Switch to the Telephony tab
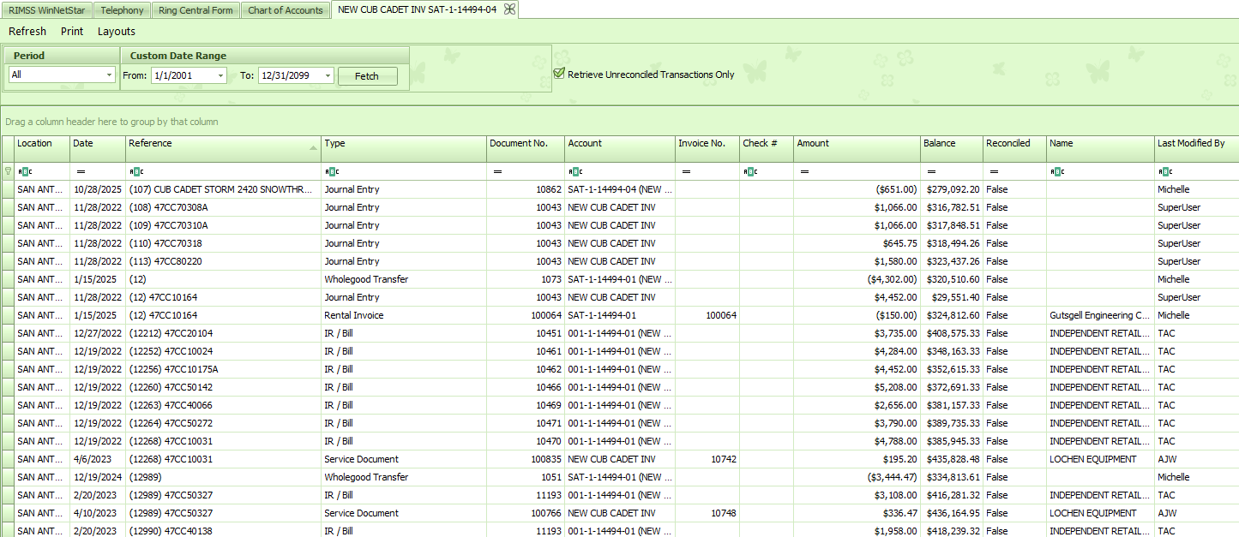This screenshot has width=1239, height=537. click(122, 10)
